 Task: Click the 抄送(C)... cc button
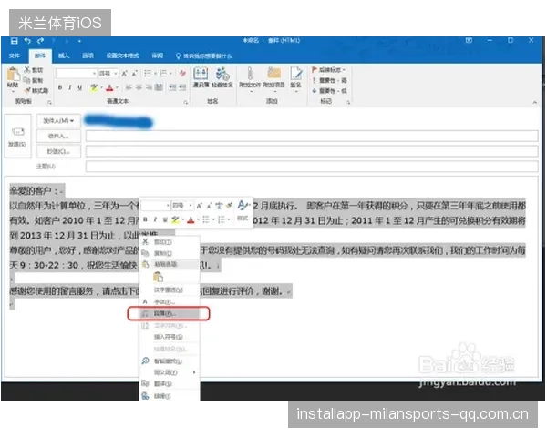[58, 151]
